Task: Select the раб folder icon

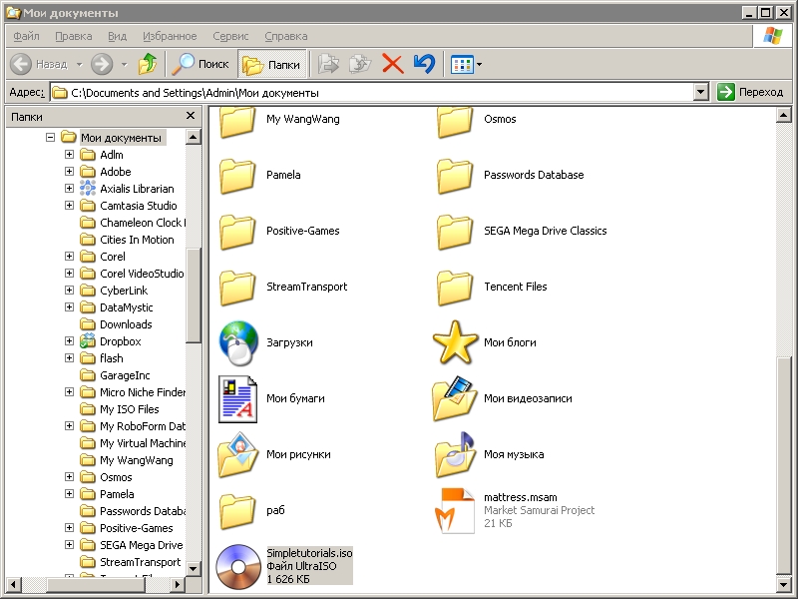Action: click(x=237, y=511)
